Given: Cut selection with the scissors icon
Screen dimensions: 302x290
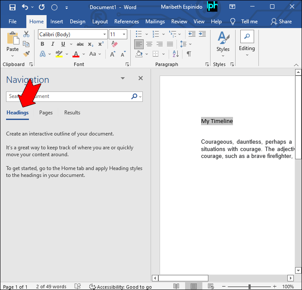Looking at the screenshot, I should pyautogui.click(x=26, y=34).
